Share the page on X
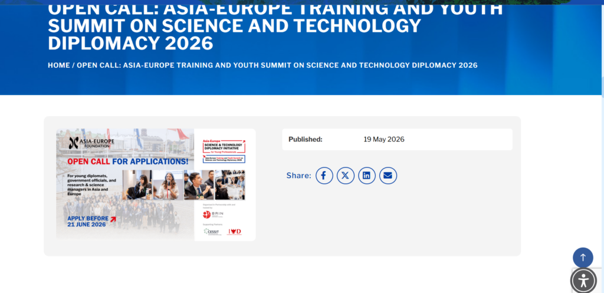Screen dimensions: 604x293 346,176
